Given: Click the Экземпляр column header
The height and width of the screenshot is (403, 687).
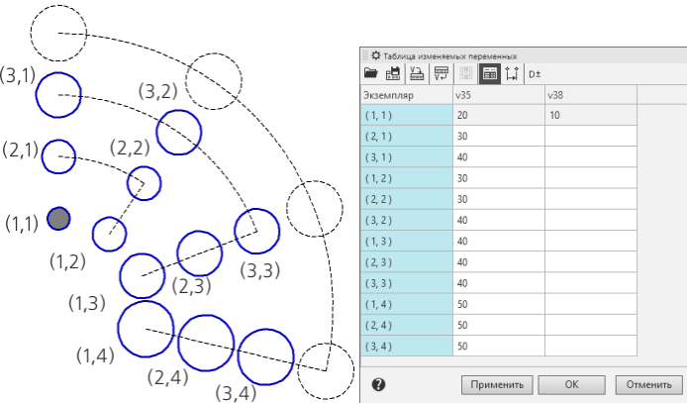Looking at the screenshot, I should (406, 96).
